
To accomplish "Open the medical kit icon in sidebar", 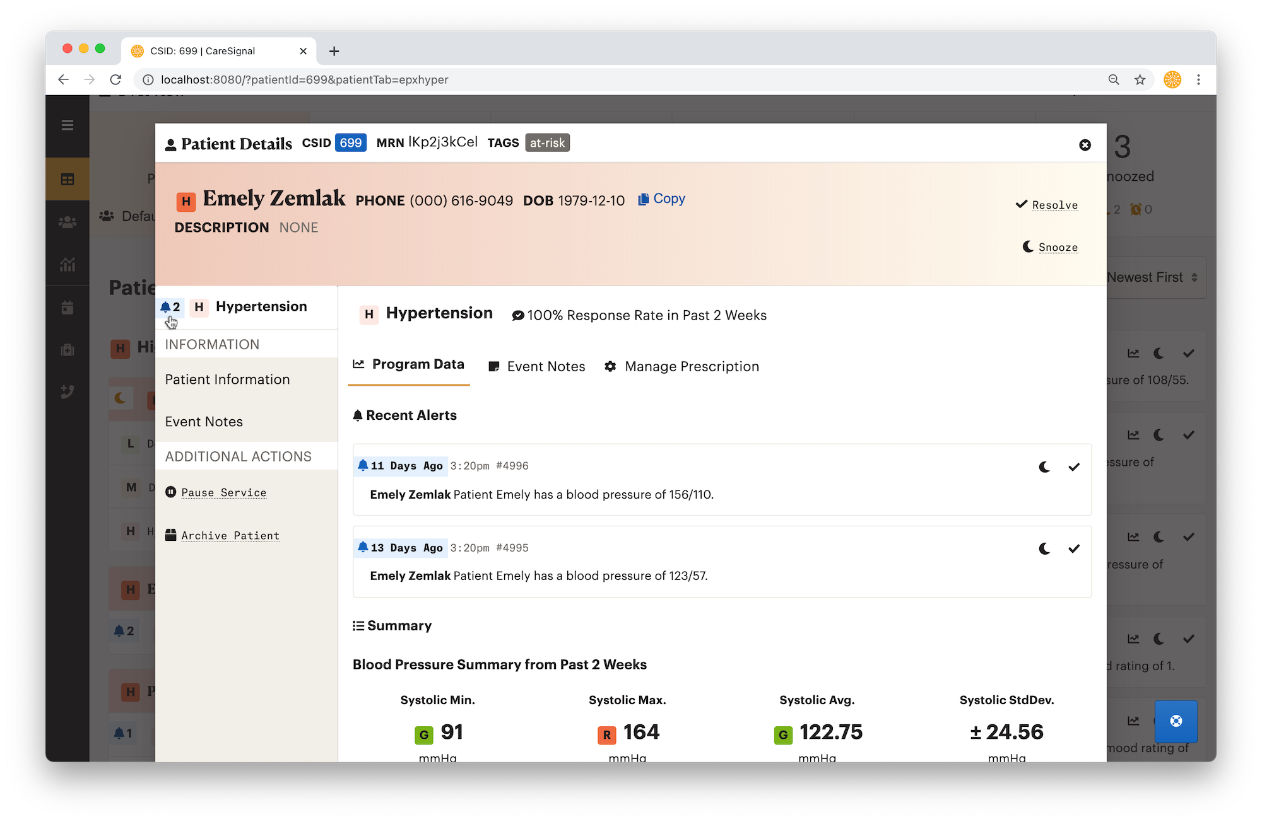I will coord(68,350).
